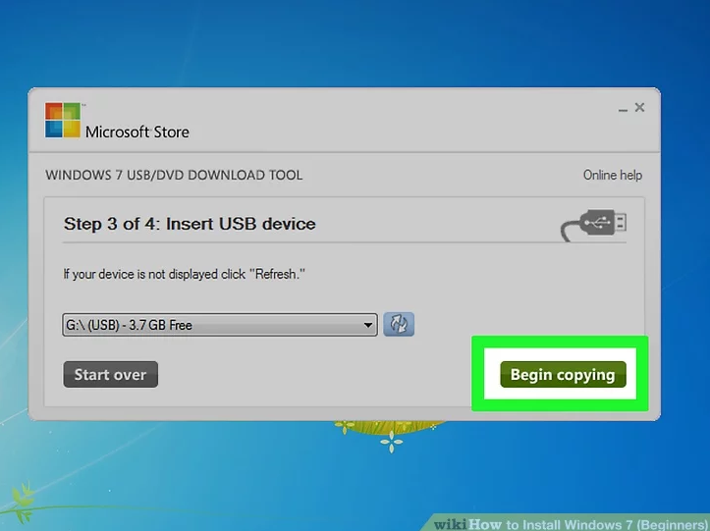Close the USB/DVD Download Tool dialog
The image size is (710, 531).
pyautogui.click(x=639, y=107)
